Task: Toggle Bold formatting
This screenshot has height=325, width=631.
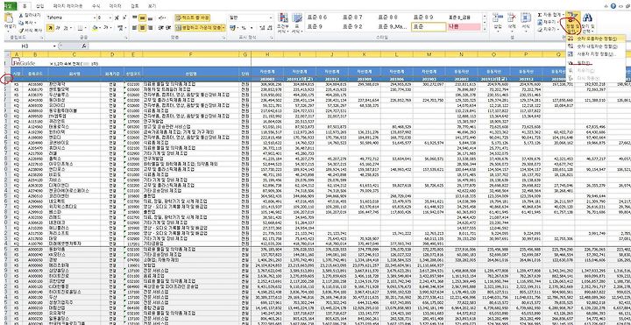Action: pos(50,28)
